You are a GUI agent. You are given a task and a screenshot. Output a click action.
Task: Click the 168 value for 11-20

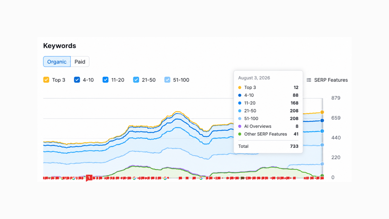(x=294, y=103)
